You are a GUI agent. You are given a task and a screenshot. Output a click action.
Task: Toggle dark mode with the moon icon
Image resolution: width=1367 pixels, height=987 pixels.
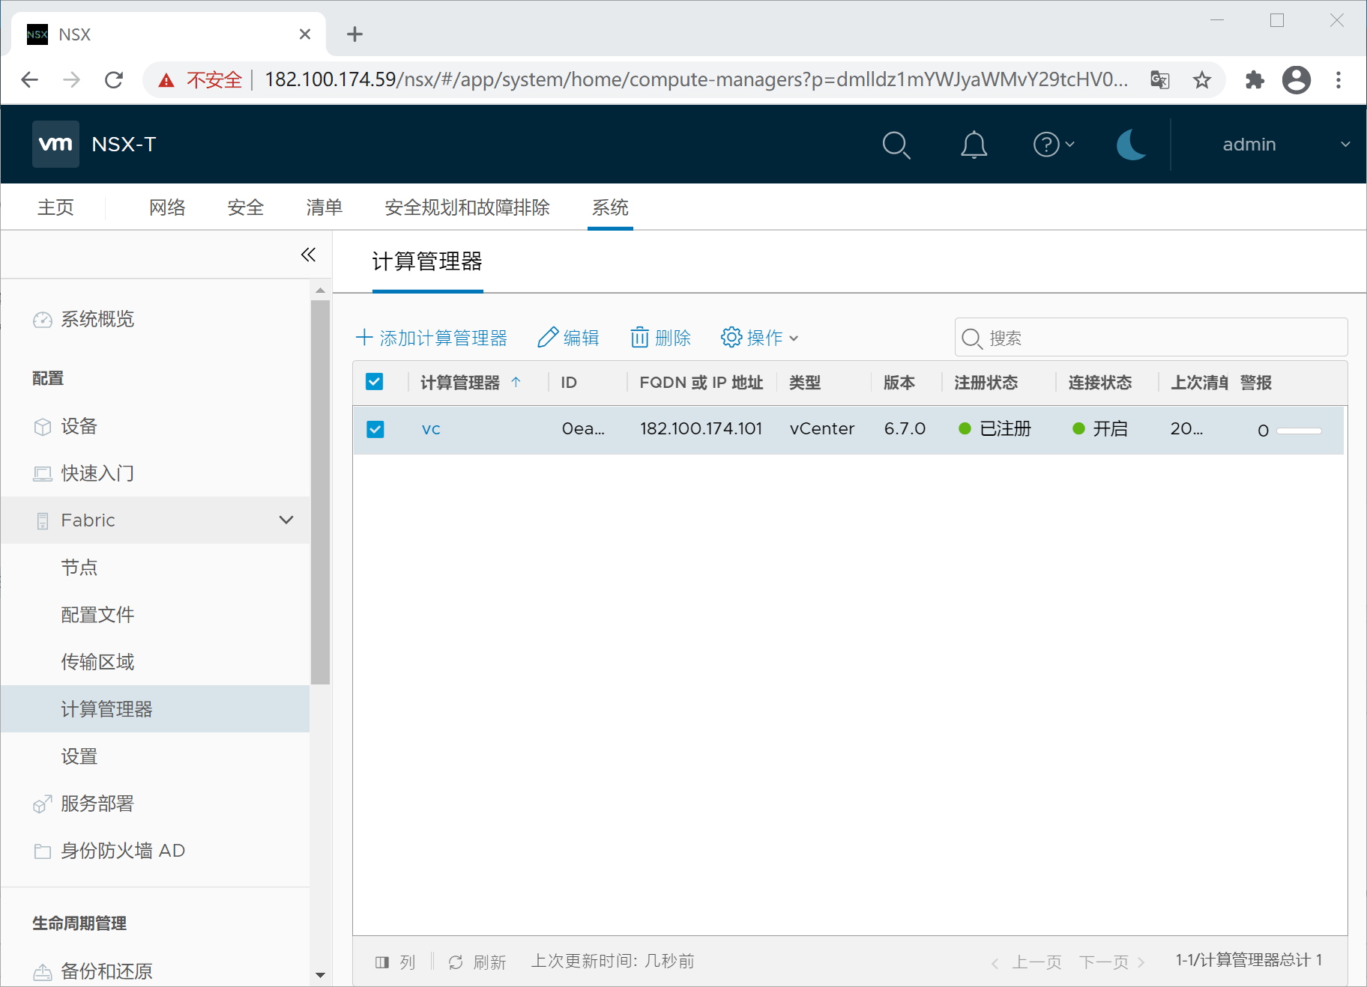click(x=1131, y=145)
